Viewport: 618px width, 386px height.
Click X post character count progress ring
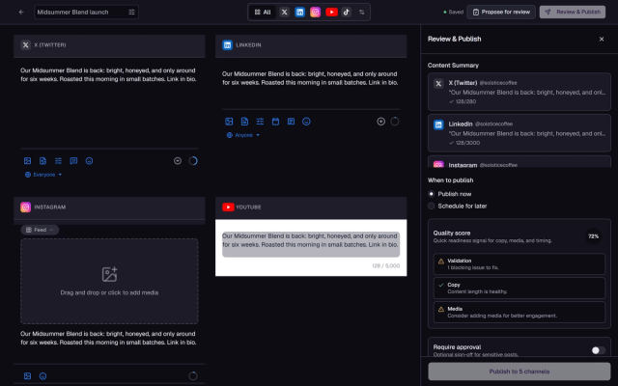click(193, 161)
